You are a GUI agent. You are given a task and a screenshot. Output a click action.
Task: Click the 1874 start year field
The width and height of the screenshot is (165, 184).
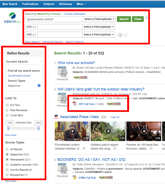[x=10, y=123]
